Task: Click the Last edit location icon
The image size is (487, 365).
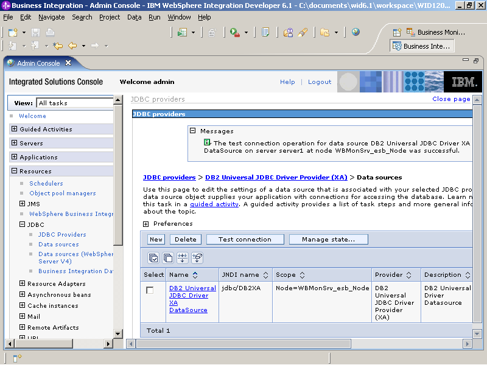Action: click(58, 46)
